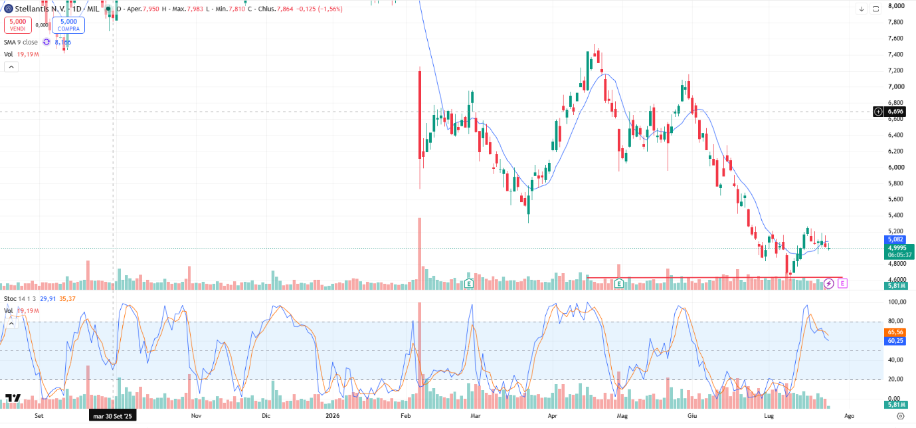Click the plus icon beside price 6,696

point(879,112)
